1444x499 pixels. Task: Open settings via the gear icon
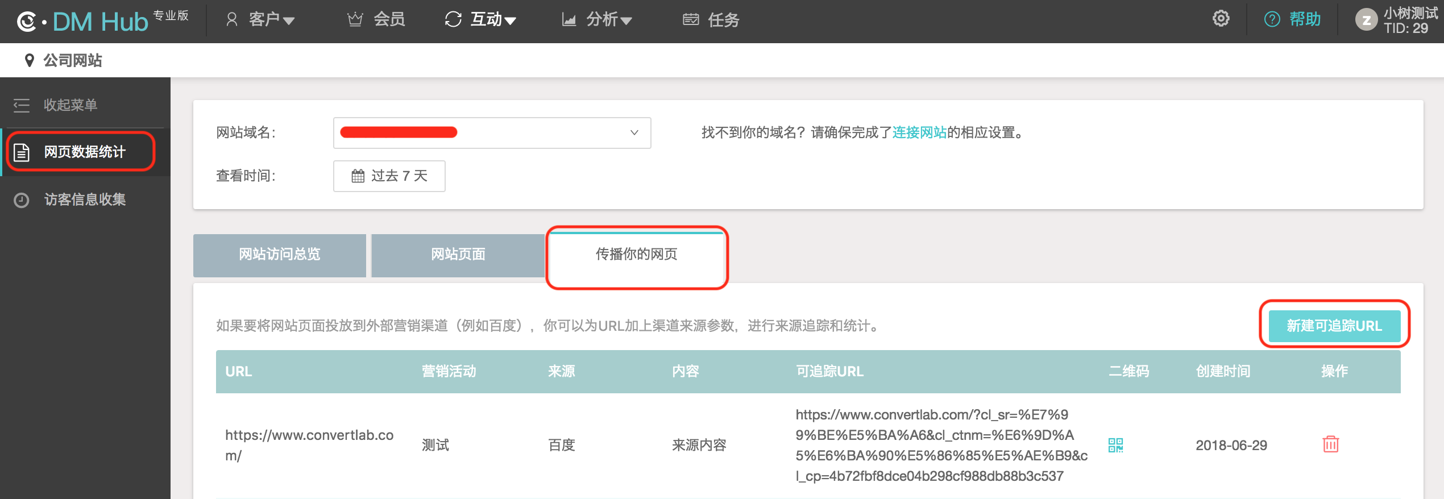pyautogui.click(x=1221, y=19)
